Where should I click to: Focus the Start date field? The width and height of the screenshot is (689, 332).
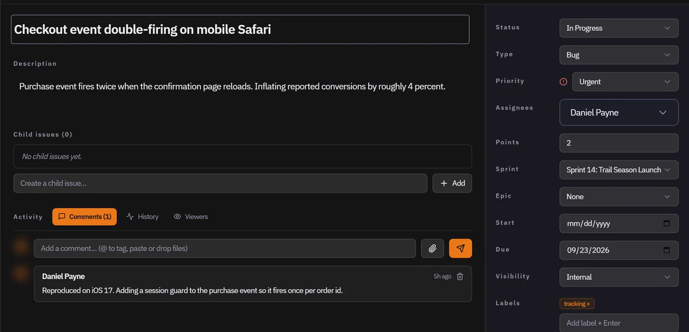(619, 223)
